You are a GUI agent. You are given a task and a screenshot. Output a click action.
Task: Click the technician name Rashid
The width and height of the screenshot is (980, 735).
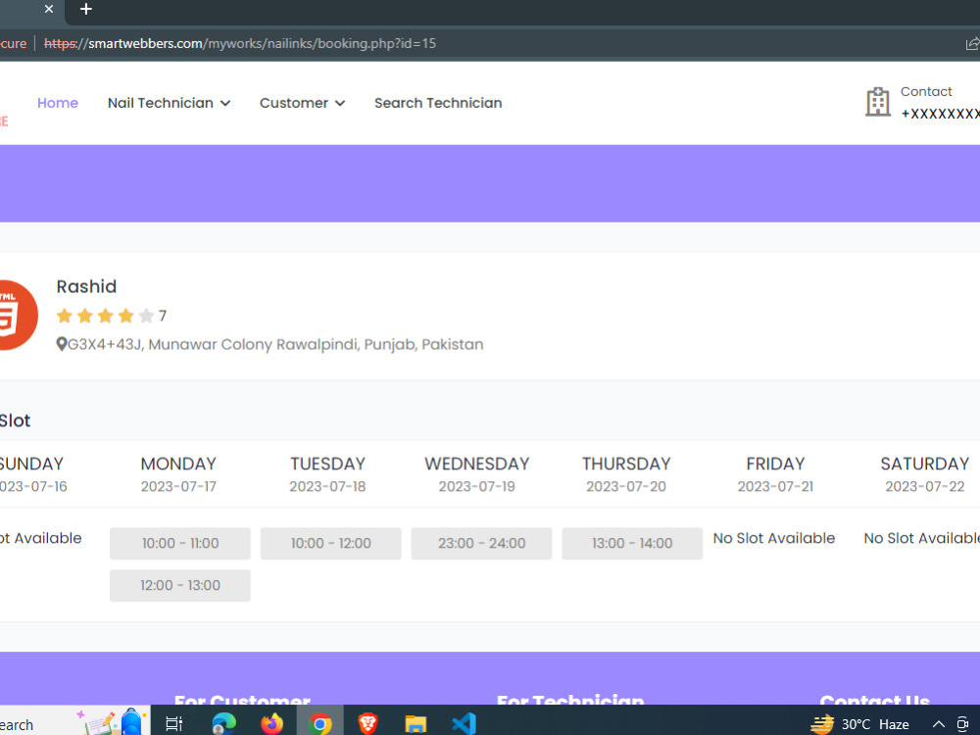86,286
